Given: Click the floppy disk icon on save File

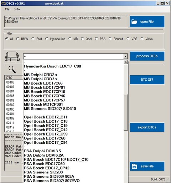Looking at the screenshot, I should pyautogui.click(x=134, y=166).
